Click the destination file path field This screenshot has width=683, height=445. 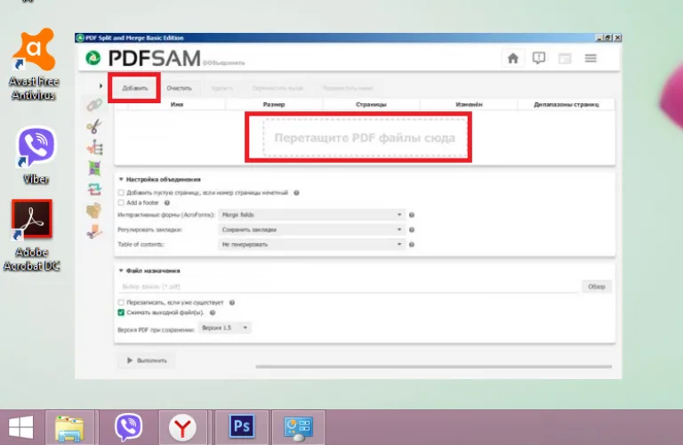(349, 287)
